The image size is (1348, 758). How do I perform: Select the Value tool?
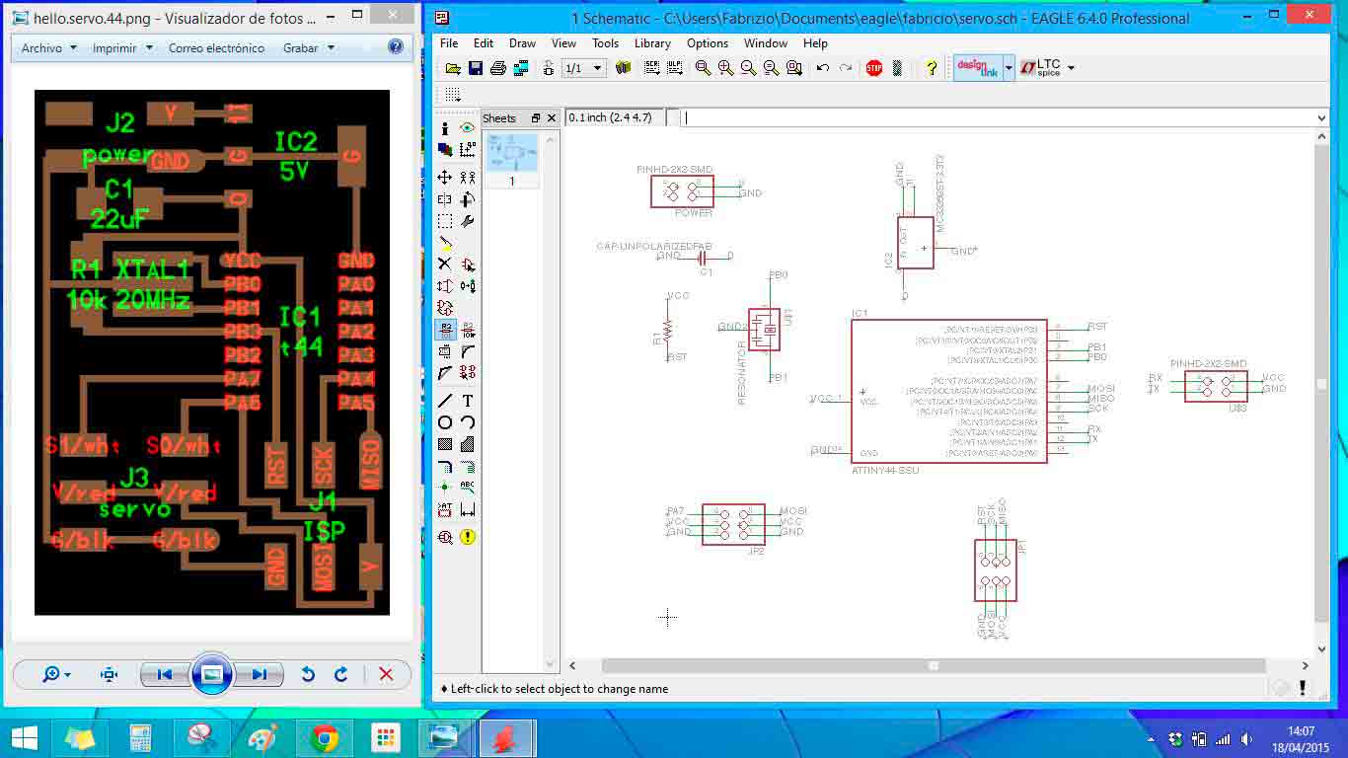(468, 329)
